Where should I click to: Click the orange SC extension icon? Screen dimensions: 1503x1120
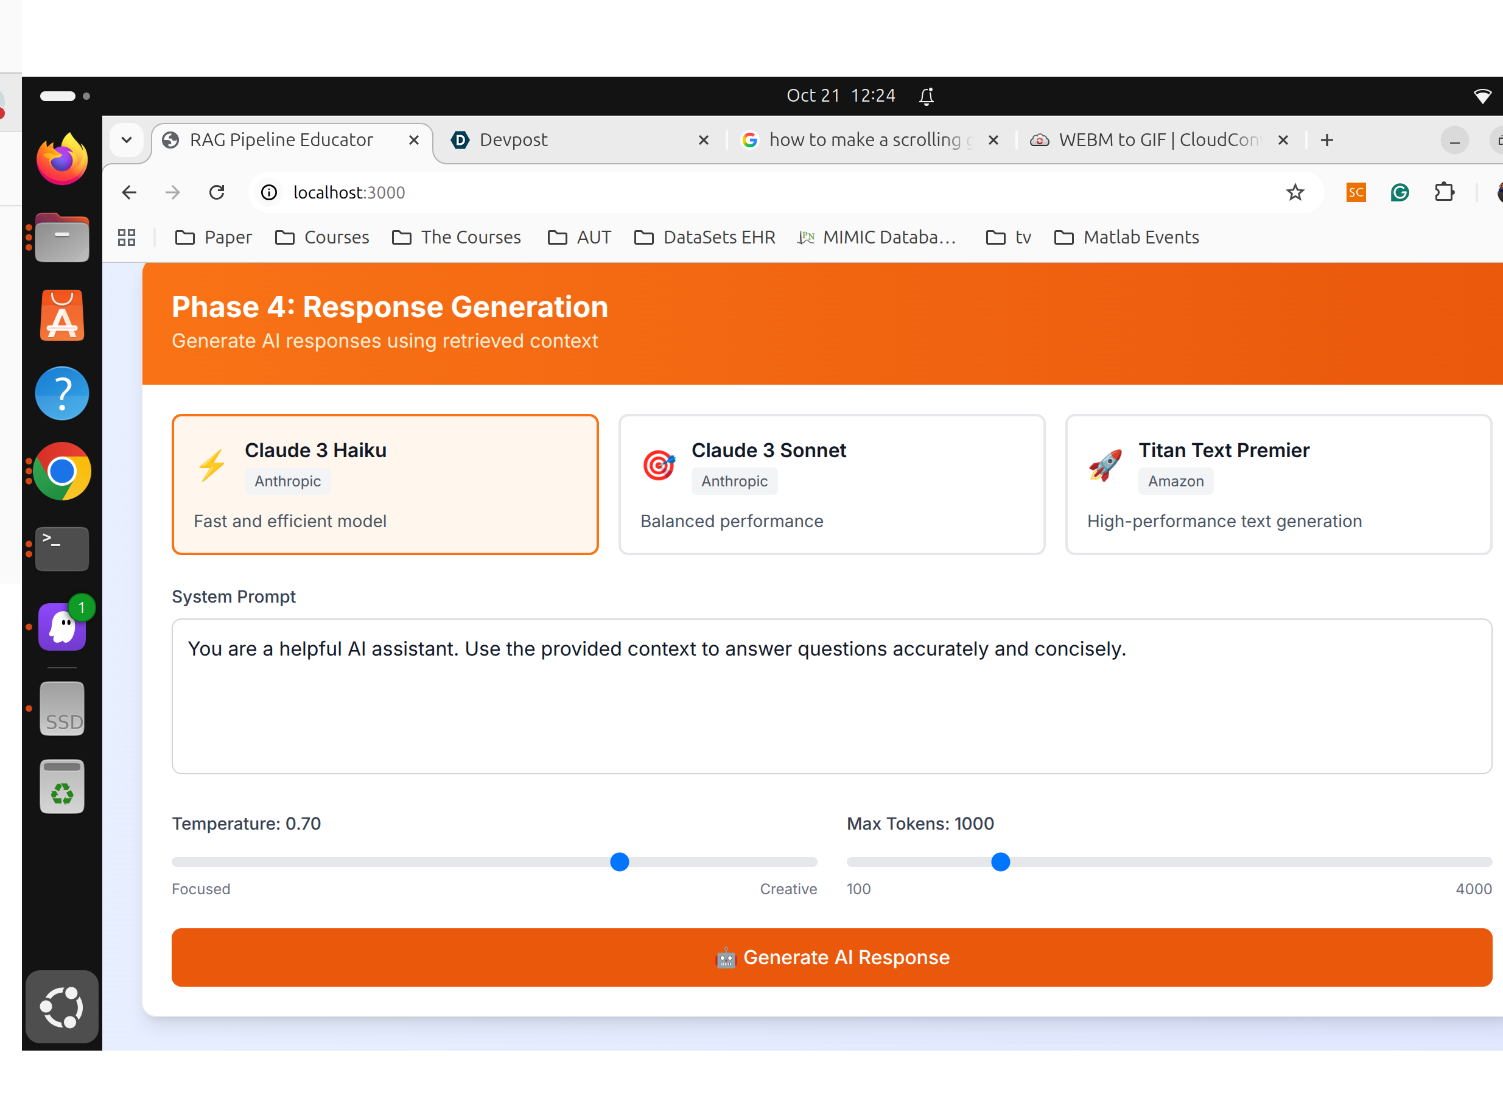[1356, 192]
